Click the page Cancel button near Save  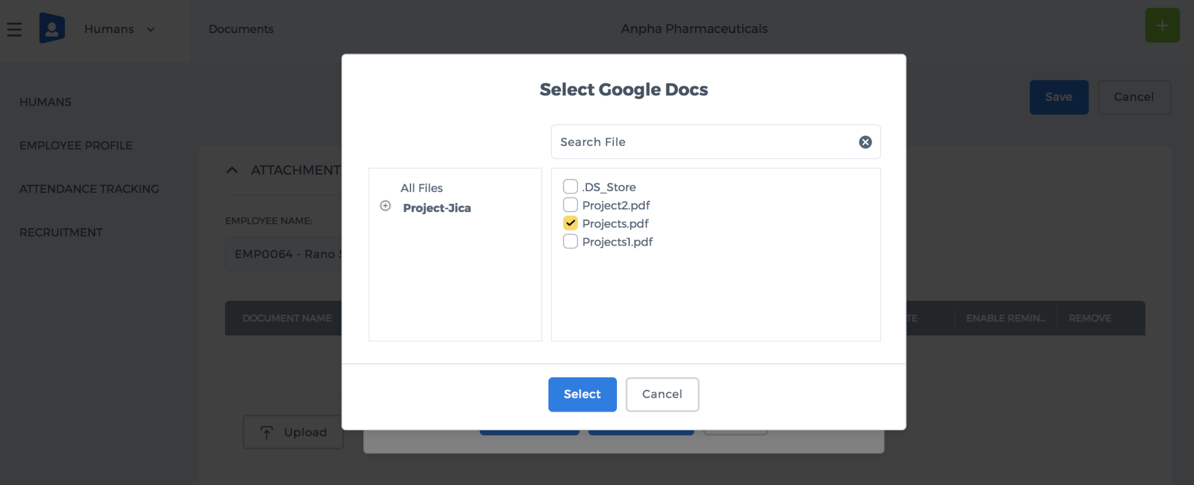pyautogui.click(x=1134, y=97)
